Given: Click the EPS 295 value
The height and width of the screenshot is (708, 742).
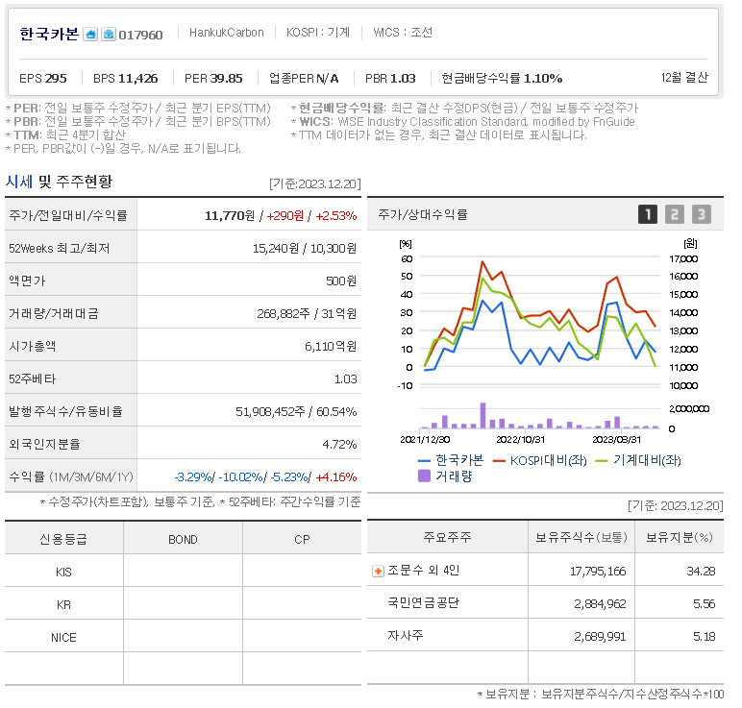Looking at the screenshot, I should tap(43, 79).
